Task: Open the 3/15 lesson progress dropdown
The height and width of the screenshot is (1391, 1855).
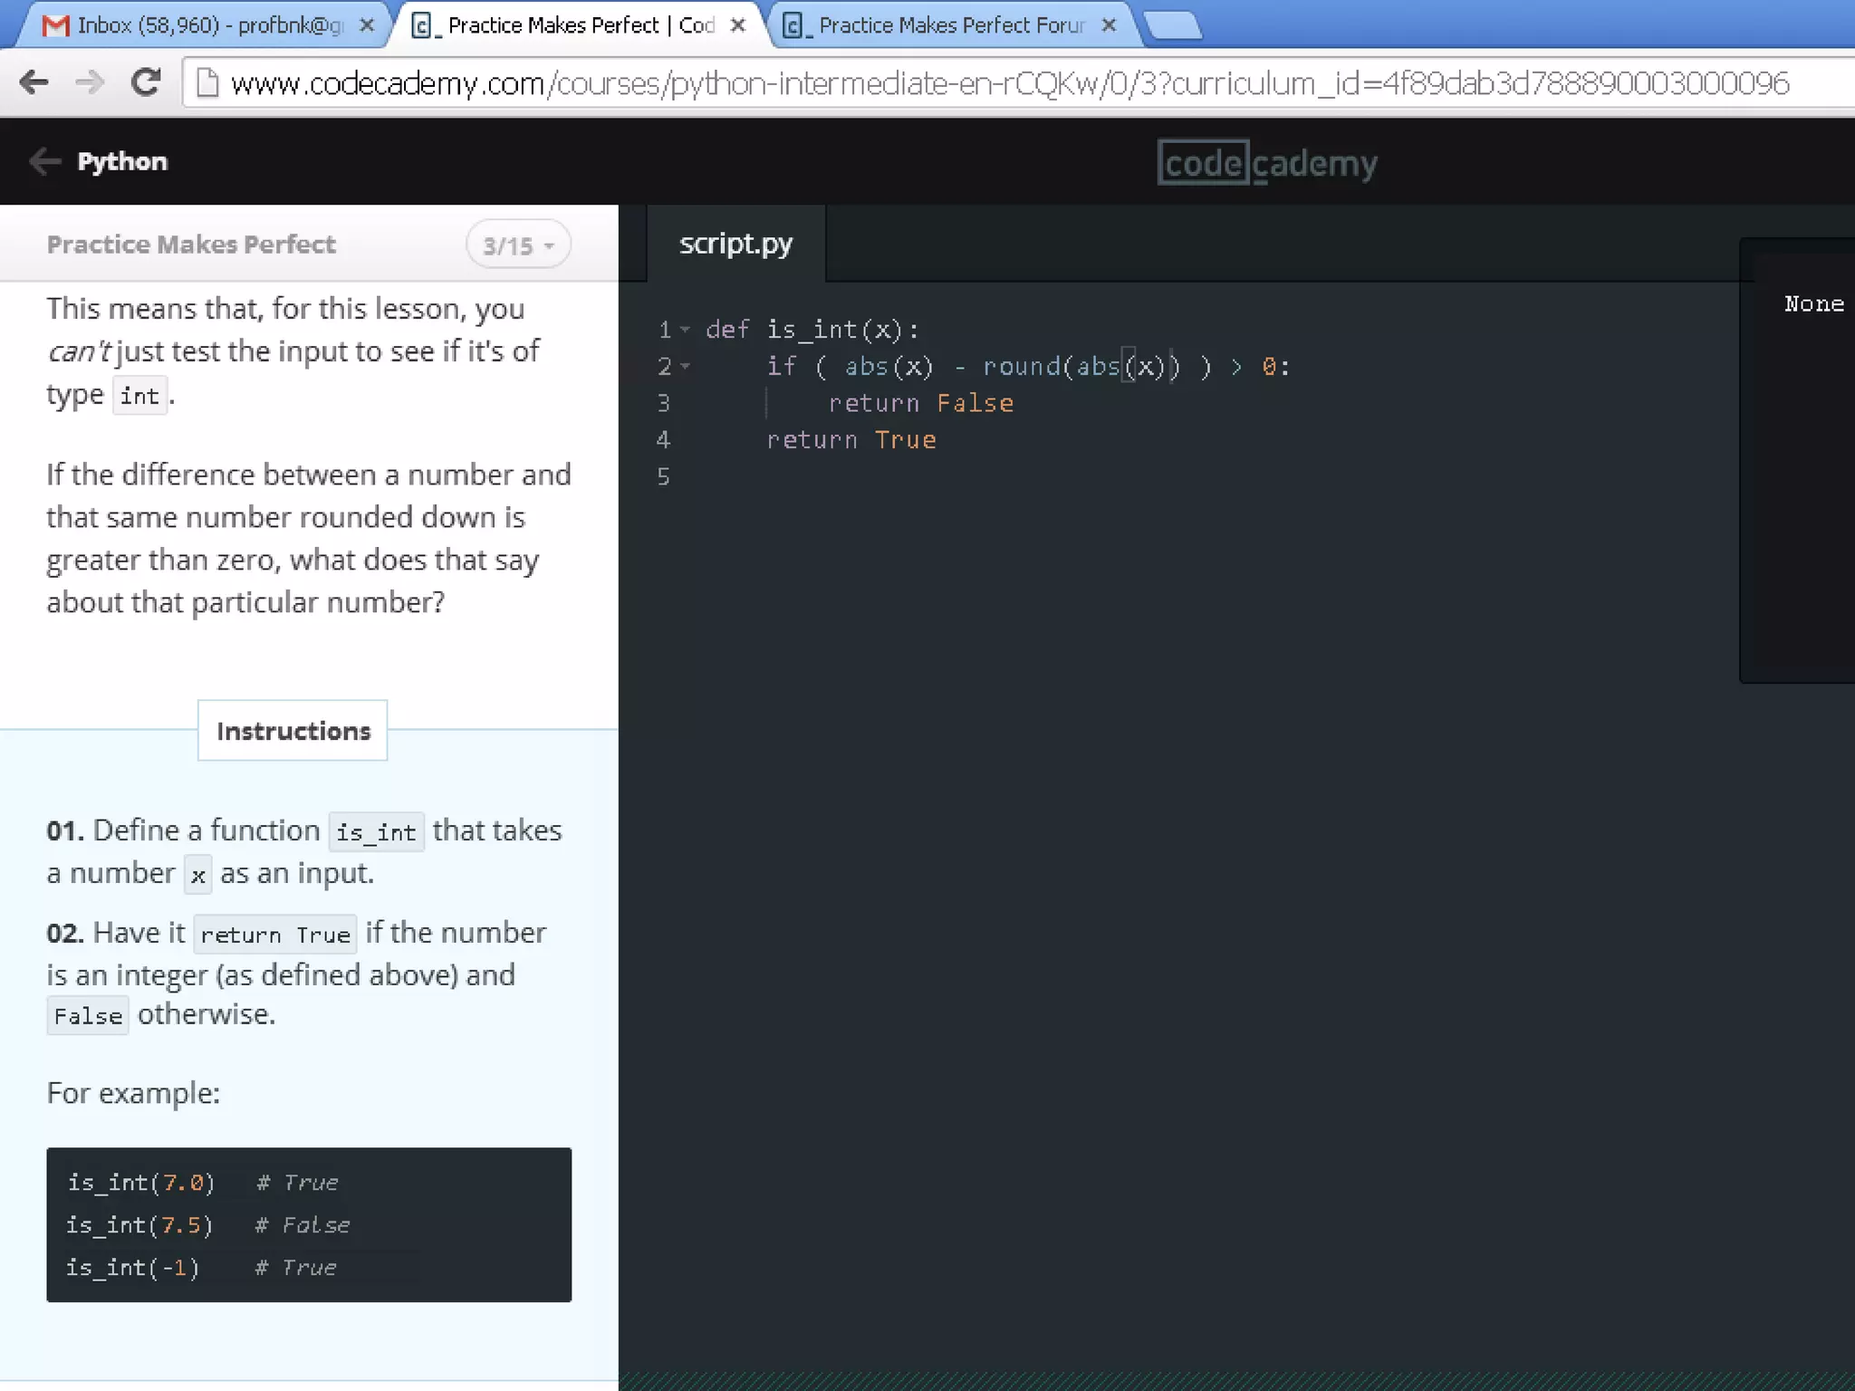Action: (518, 245)
